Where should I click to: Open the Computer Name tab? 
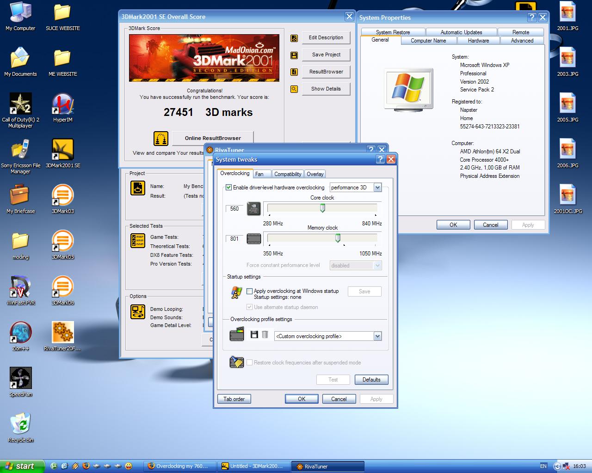428,41
